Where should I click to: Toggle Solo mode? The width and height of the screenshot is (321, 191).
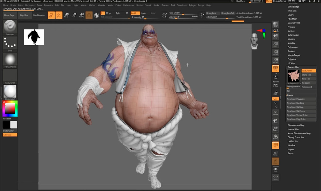276,169
